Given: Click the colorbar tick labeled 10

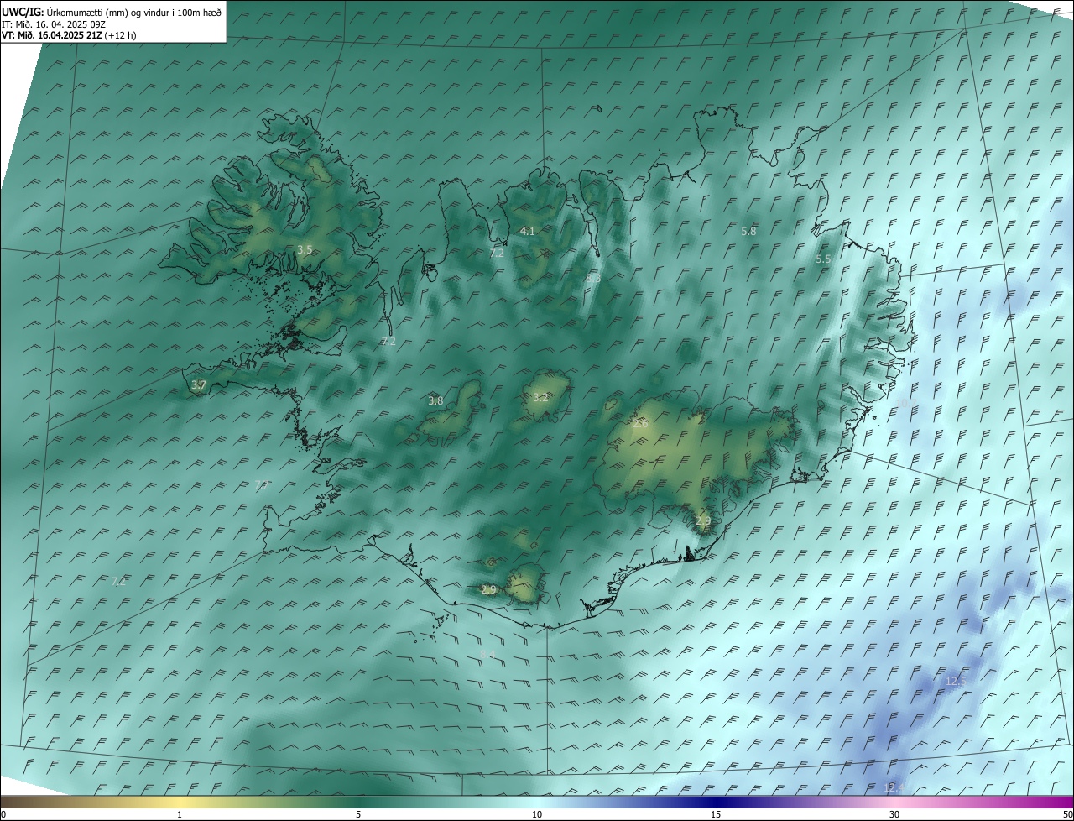Looking at the screenshot, I should (x=537, y=814).
